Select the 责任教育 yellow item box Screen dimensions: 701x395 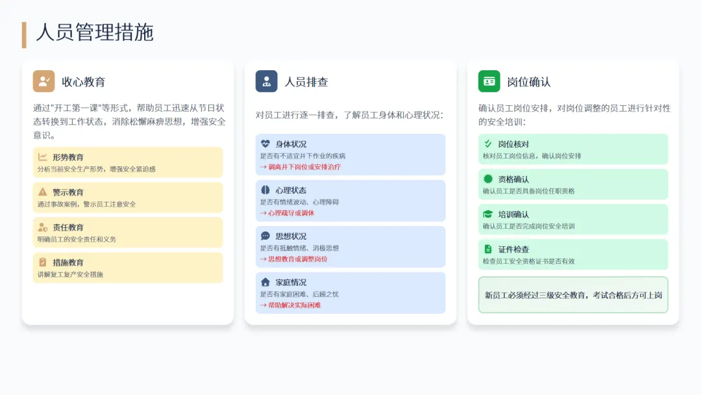coord(128,233)
